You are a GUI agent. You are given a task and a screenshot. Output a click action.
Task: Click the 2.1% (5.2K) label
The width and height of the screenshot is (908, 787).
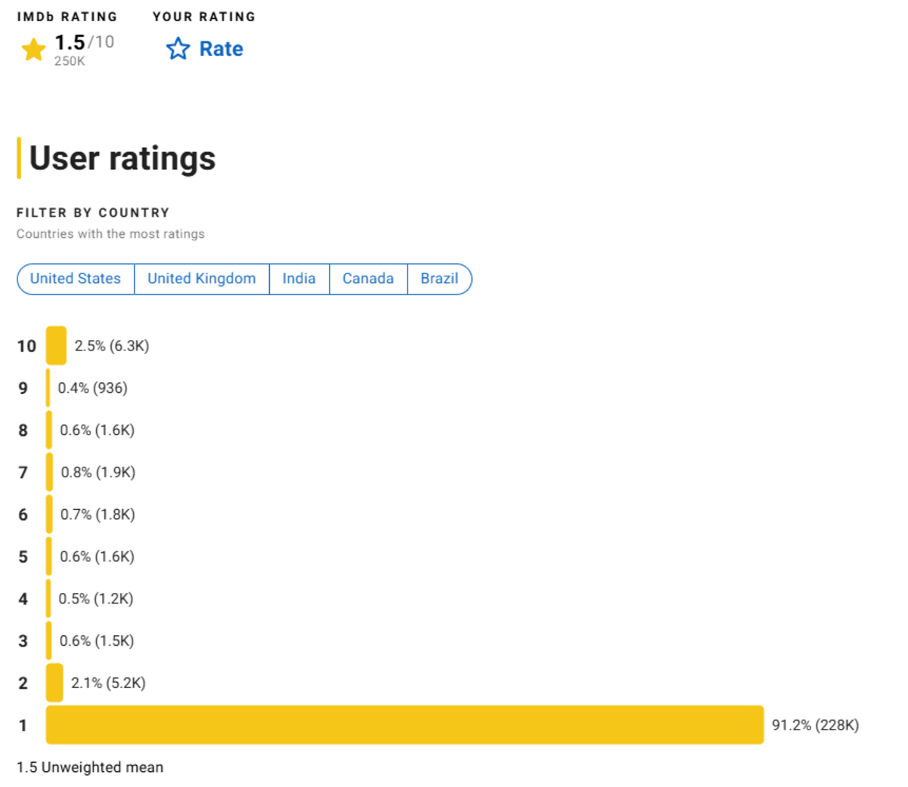point(108,683)
